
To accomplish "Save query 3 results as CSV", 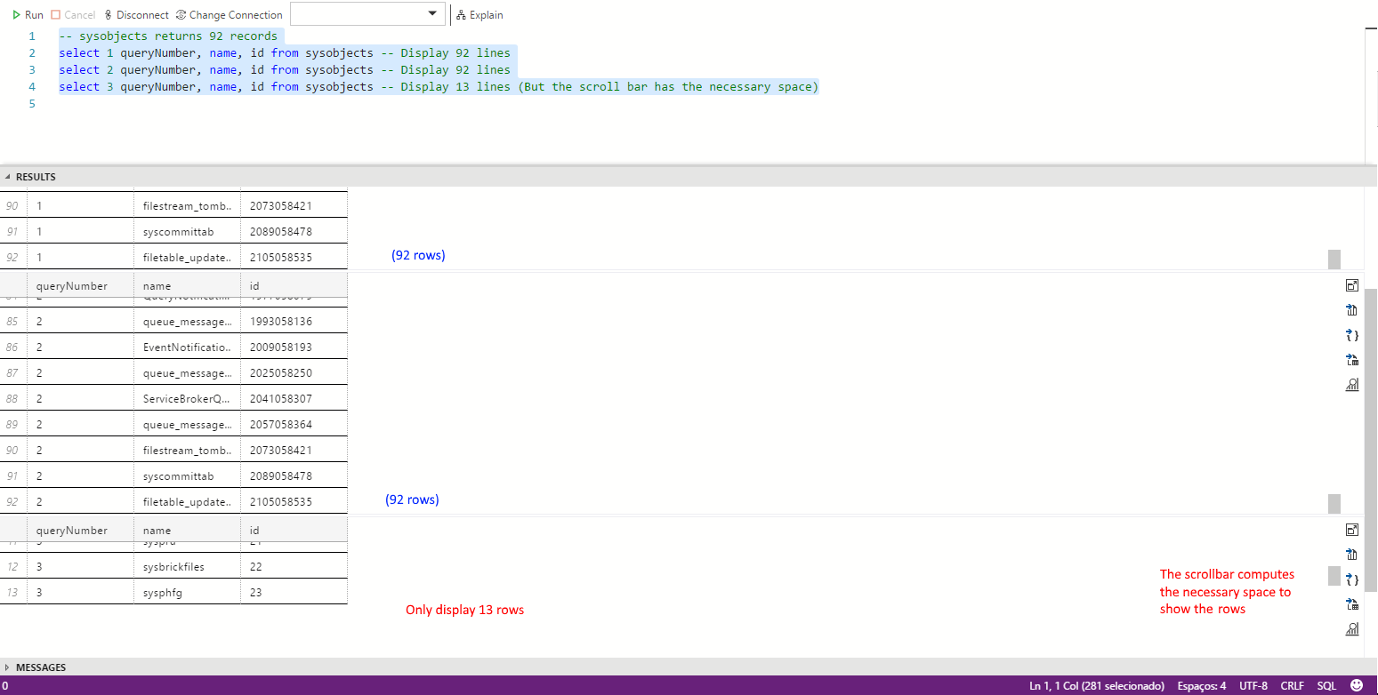I will [x=1352, y=555].
